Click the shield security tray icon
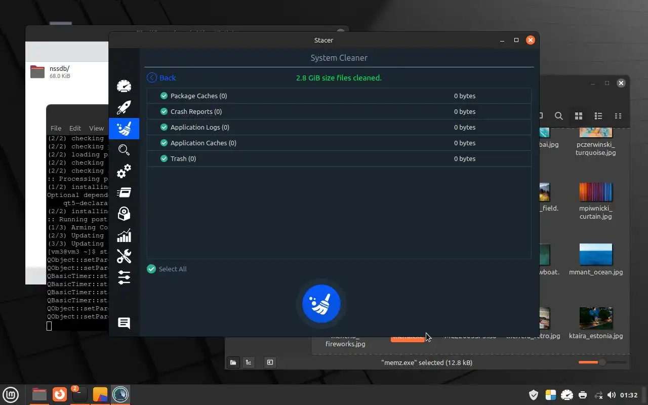This screenshot has width=648, height=405. [534, 395]
